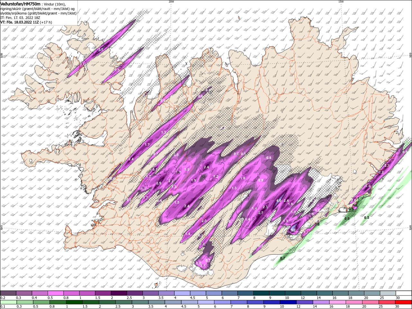Click the 0.1 label under the lower legend

(2, 307)
